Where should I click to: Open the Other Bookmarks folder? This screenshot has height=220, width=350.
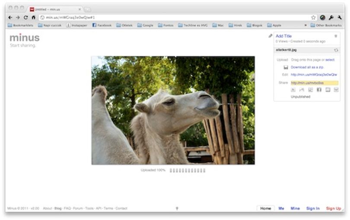point(326,25)
